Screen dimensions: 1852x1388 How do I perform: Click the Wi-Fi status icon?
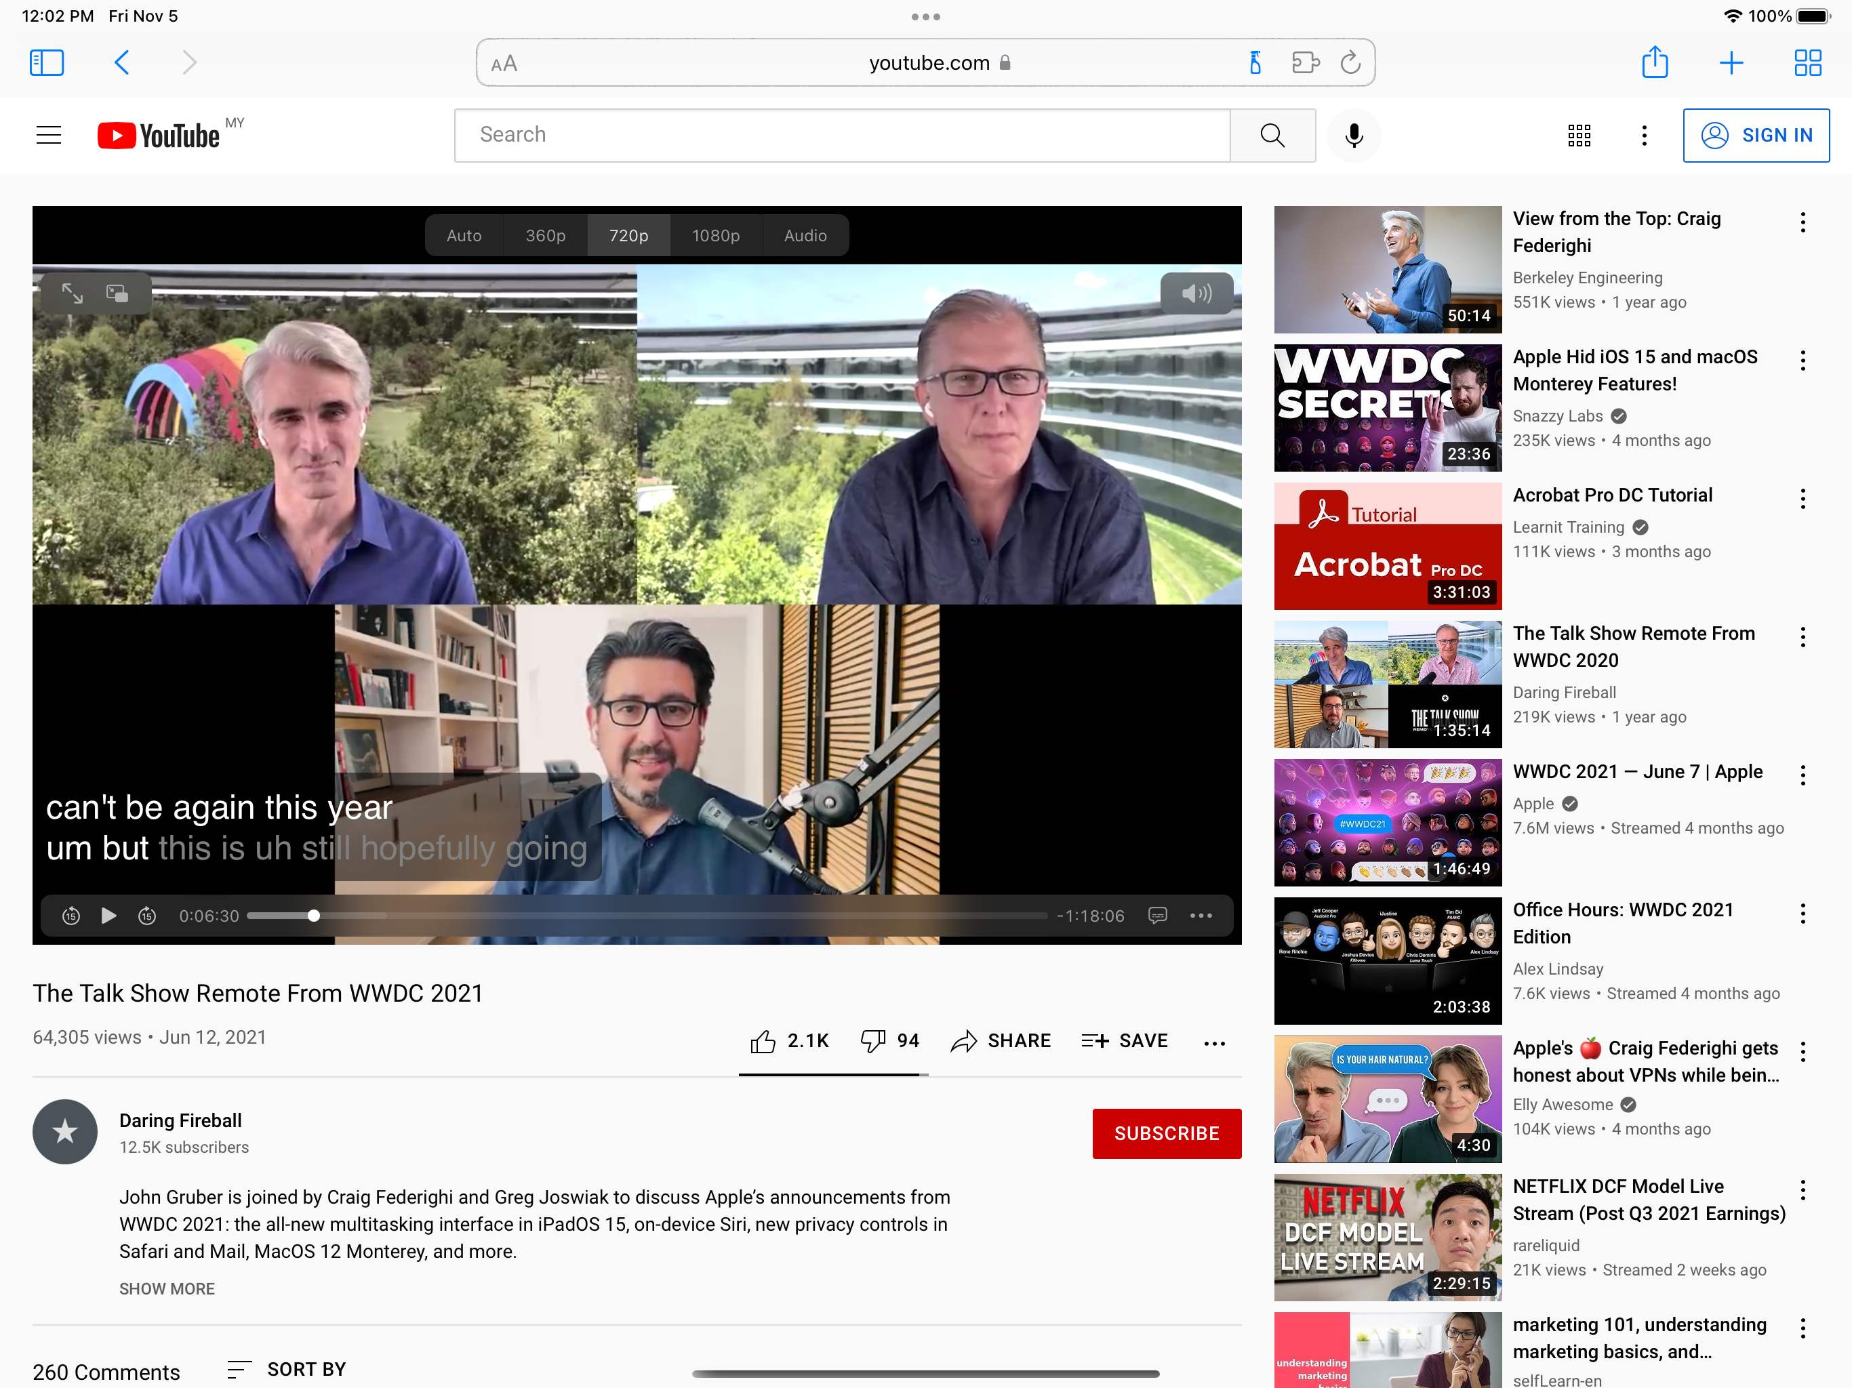pos(1732,16)
